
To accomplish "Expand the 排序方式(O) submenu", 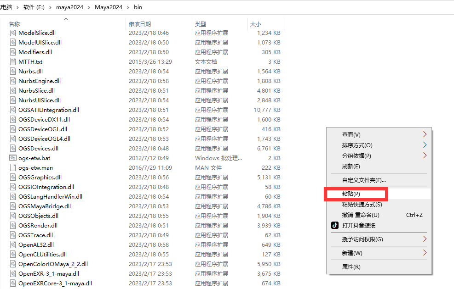I will (379, 145).
